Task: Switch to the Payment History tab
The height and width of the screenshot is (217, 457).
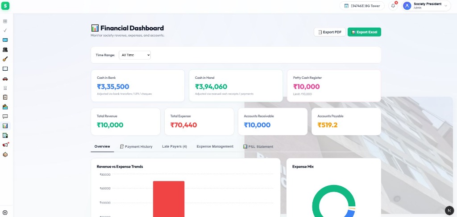Action: pyautogui.click(x=136, y=147)
